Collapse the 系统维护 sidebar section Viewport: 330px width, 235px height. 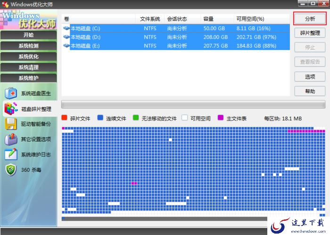29,78
